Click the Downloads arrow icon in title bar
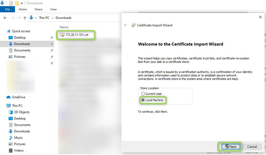The height and width of the screenshot is (155, 266). point(2,3)
